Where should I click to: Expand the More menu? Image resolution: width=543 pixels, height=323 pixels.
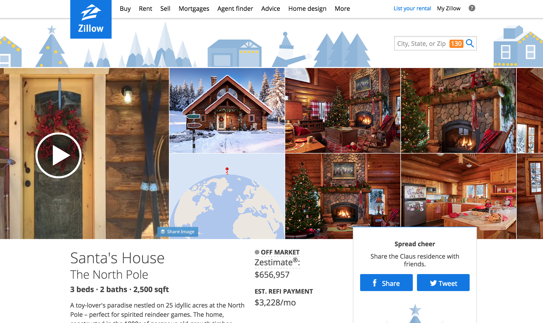tap(342, 8)
